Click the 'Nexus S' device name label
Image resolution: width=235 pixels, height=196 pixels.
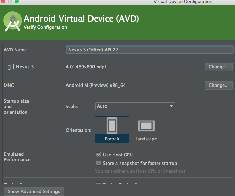(x=25, y=67)
